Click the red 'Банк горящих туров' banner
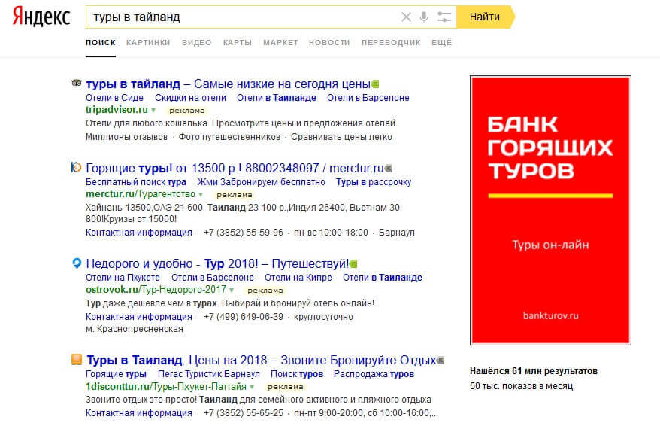 550,210
